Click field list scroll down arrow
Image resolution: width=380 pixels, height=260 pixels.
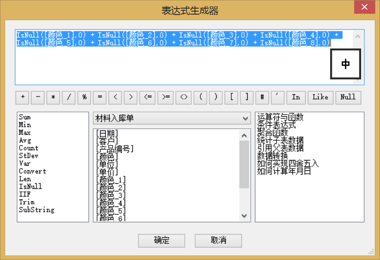pos(244,216)
